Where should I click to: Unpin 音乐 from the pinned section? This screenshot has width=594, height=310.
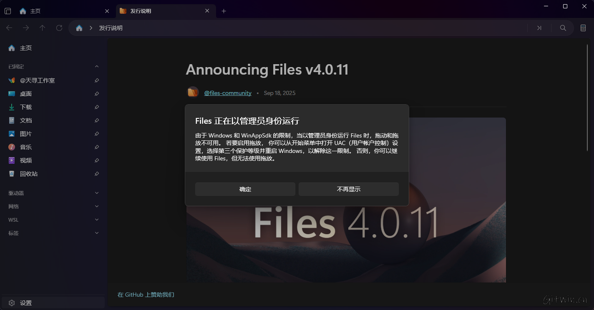tap(96, 147)
